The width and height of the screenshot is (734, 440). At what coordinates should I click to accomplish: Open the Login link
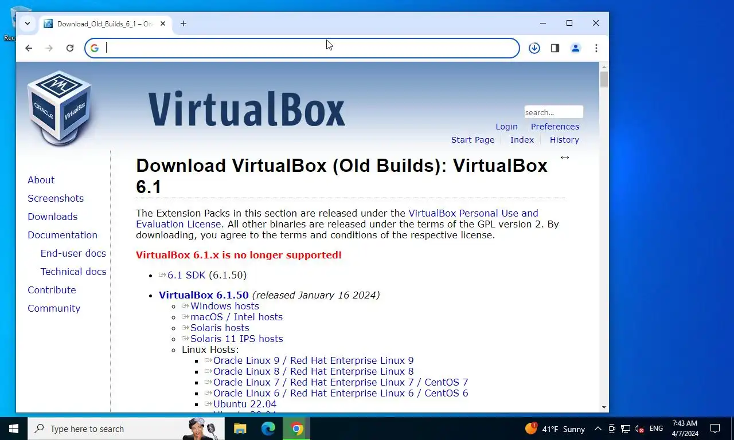point(506,127)
